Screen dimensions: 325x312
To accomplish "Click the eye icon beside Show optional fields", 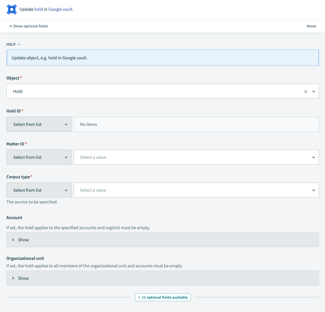I will click(10, 26).
